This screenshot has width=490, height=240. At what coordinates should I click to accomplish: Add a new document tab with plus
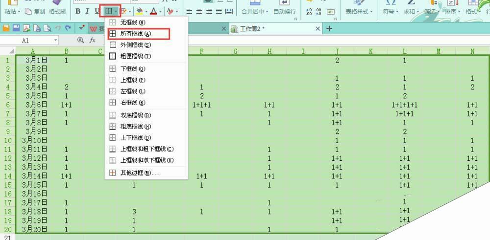(x=329, y=29)
